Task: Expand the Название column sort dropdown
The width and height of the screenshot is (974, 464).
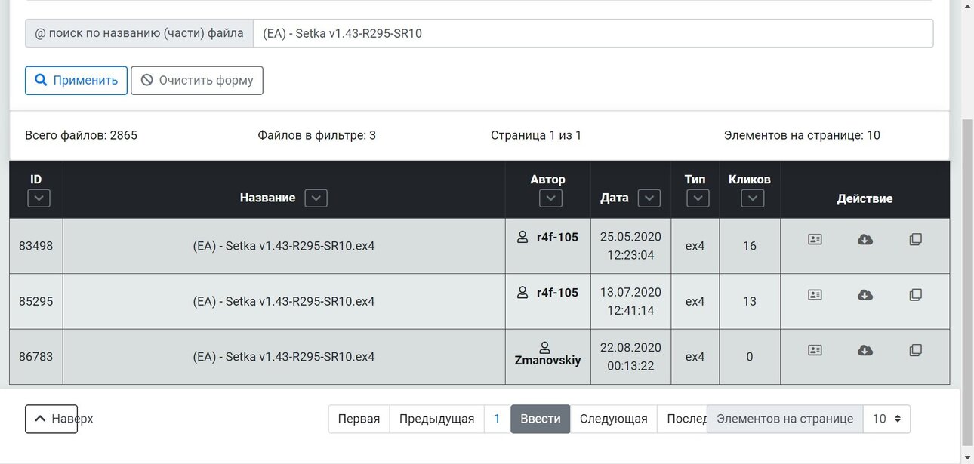Action: pyautogui.click(x=316, y=198)
